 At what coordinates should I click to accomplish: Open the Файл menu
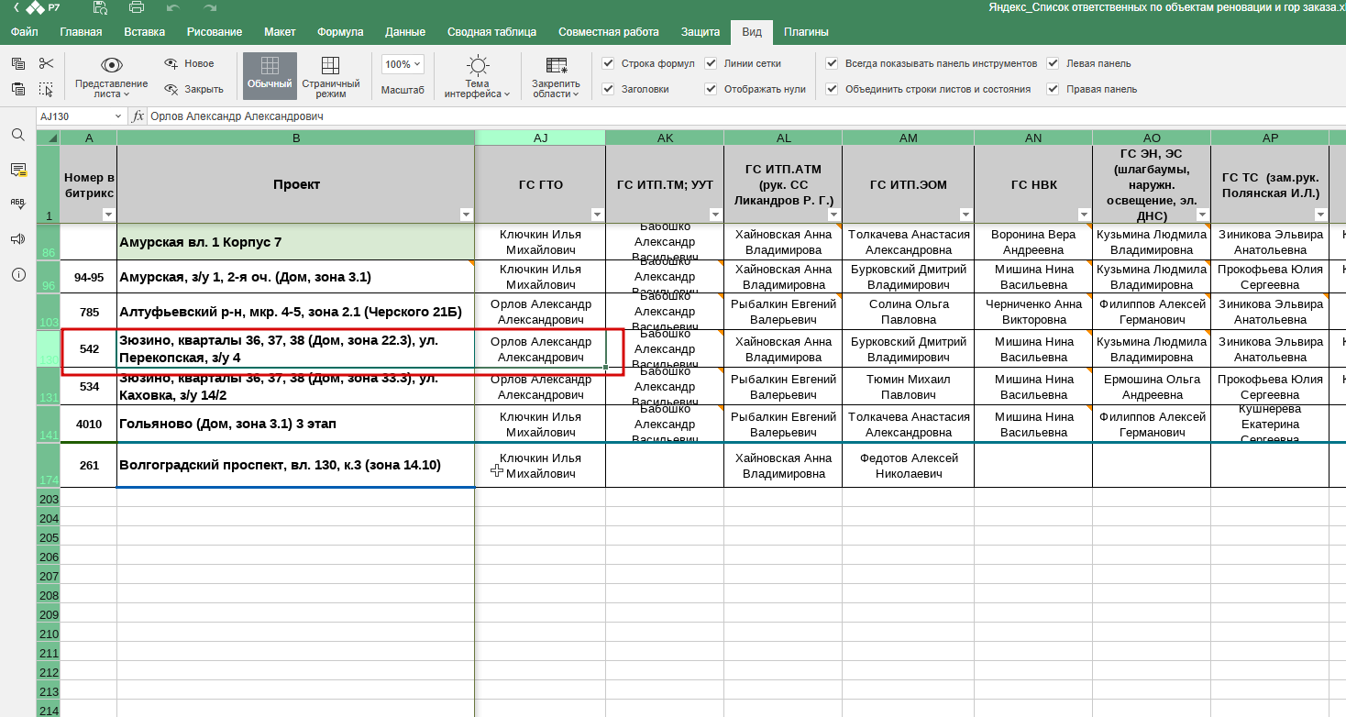click(25, 32)
